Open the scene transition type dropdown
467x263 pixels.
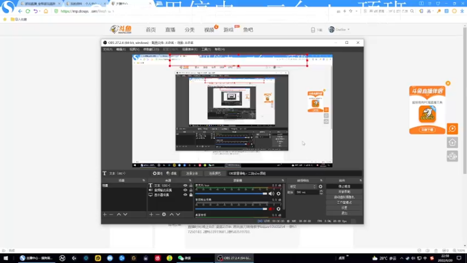click(302, 186)
